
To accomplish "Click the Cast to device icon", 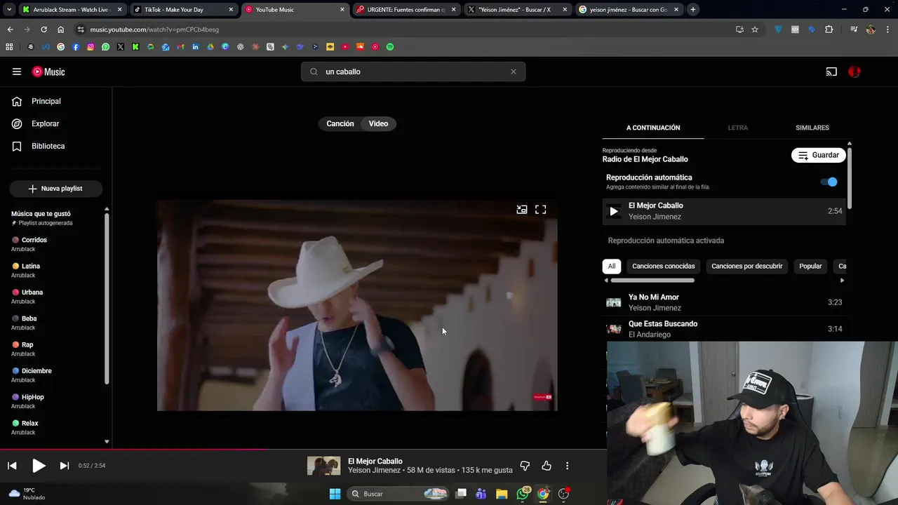I will click(831, 72).
